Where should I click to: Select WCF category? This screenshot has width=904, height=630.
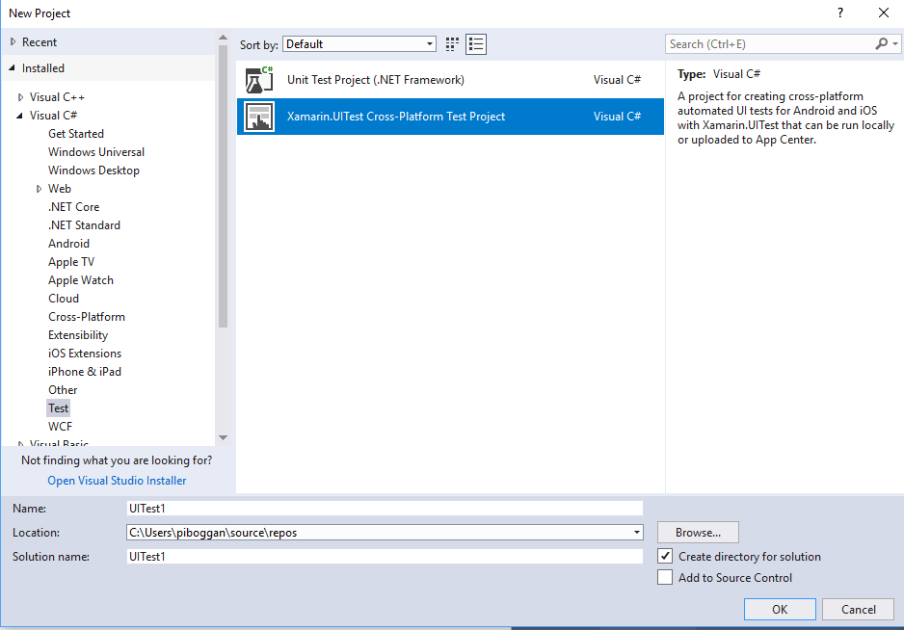point(61,427)
